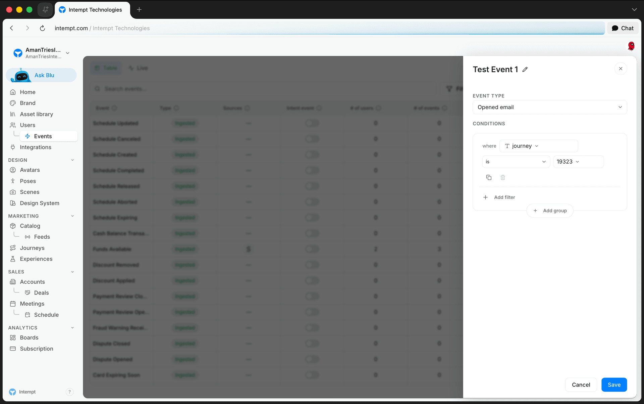Click the Avatars icon in the sidebar
The height and width of the screenshot is (404, 644).
pos(13,170)
